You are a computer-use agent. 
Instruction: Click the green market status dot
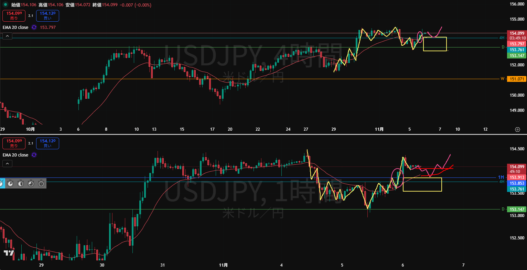(x=6, y=5)
